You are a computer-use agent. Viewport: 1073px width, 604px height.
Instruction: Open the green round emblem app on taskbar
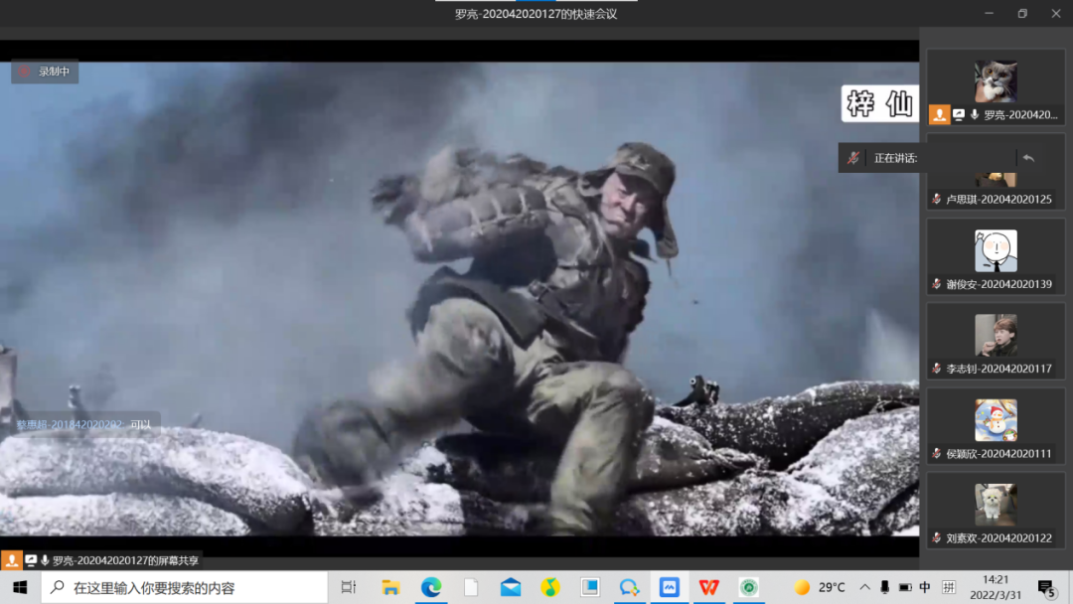point(749,587)
